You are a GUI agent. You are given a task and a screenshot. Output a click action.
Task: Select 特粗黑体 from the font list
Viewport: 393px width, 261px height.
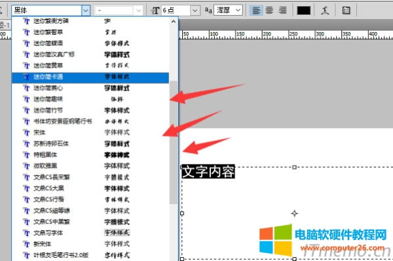tap(90, 155)
